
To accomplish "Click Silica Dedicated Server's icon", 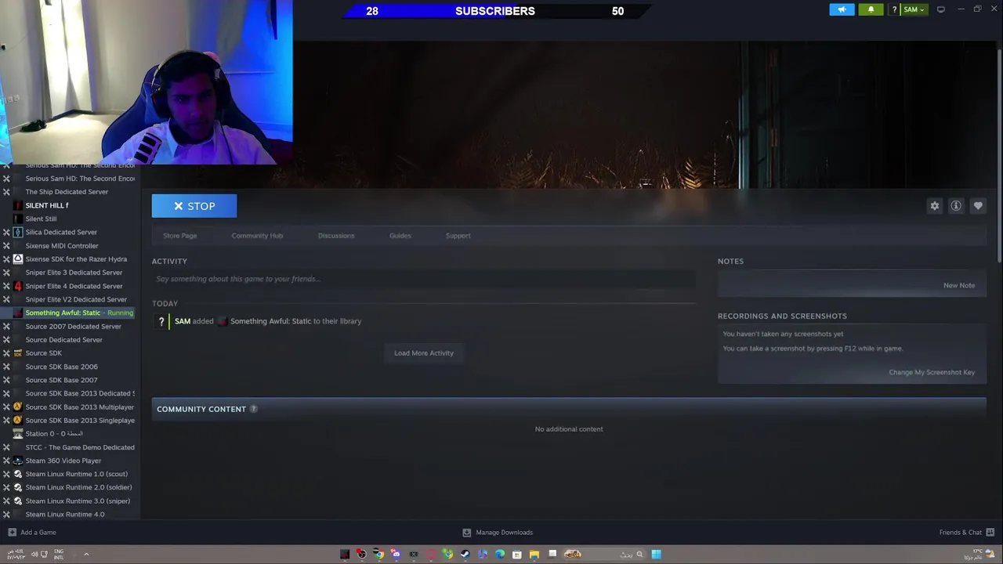I will [x=18, y=233].
